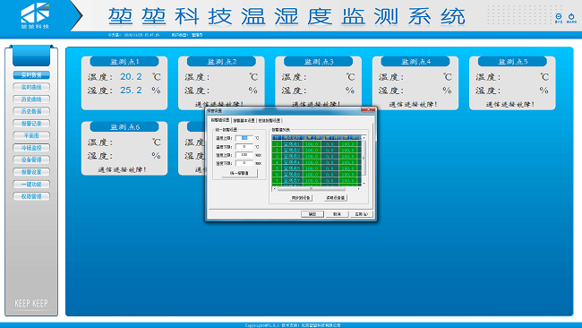Viewport: 582px width, 328px height.
Task: Click the exit system power icon
Action: coord(571,16)
